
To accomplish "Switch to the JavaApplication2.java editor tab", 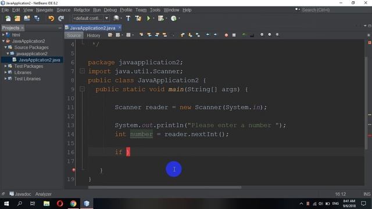I will click(x=92, y=28).
